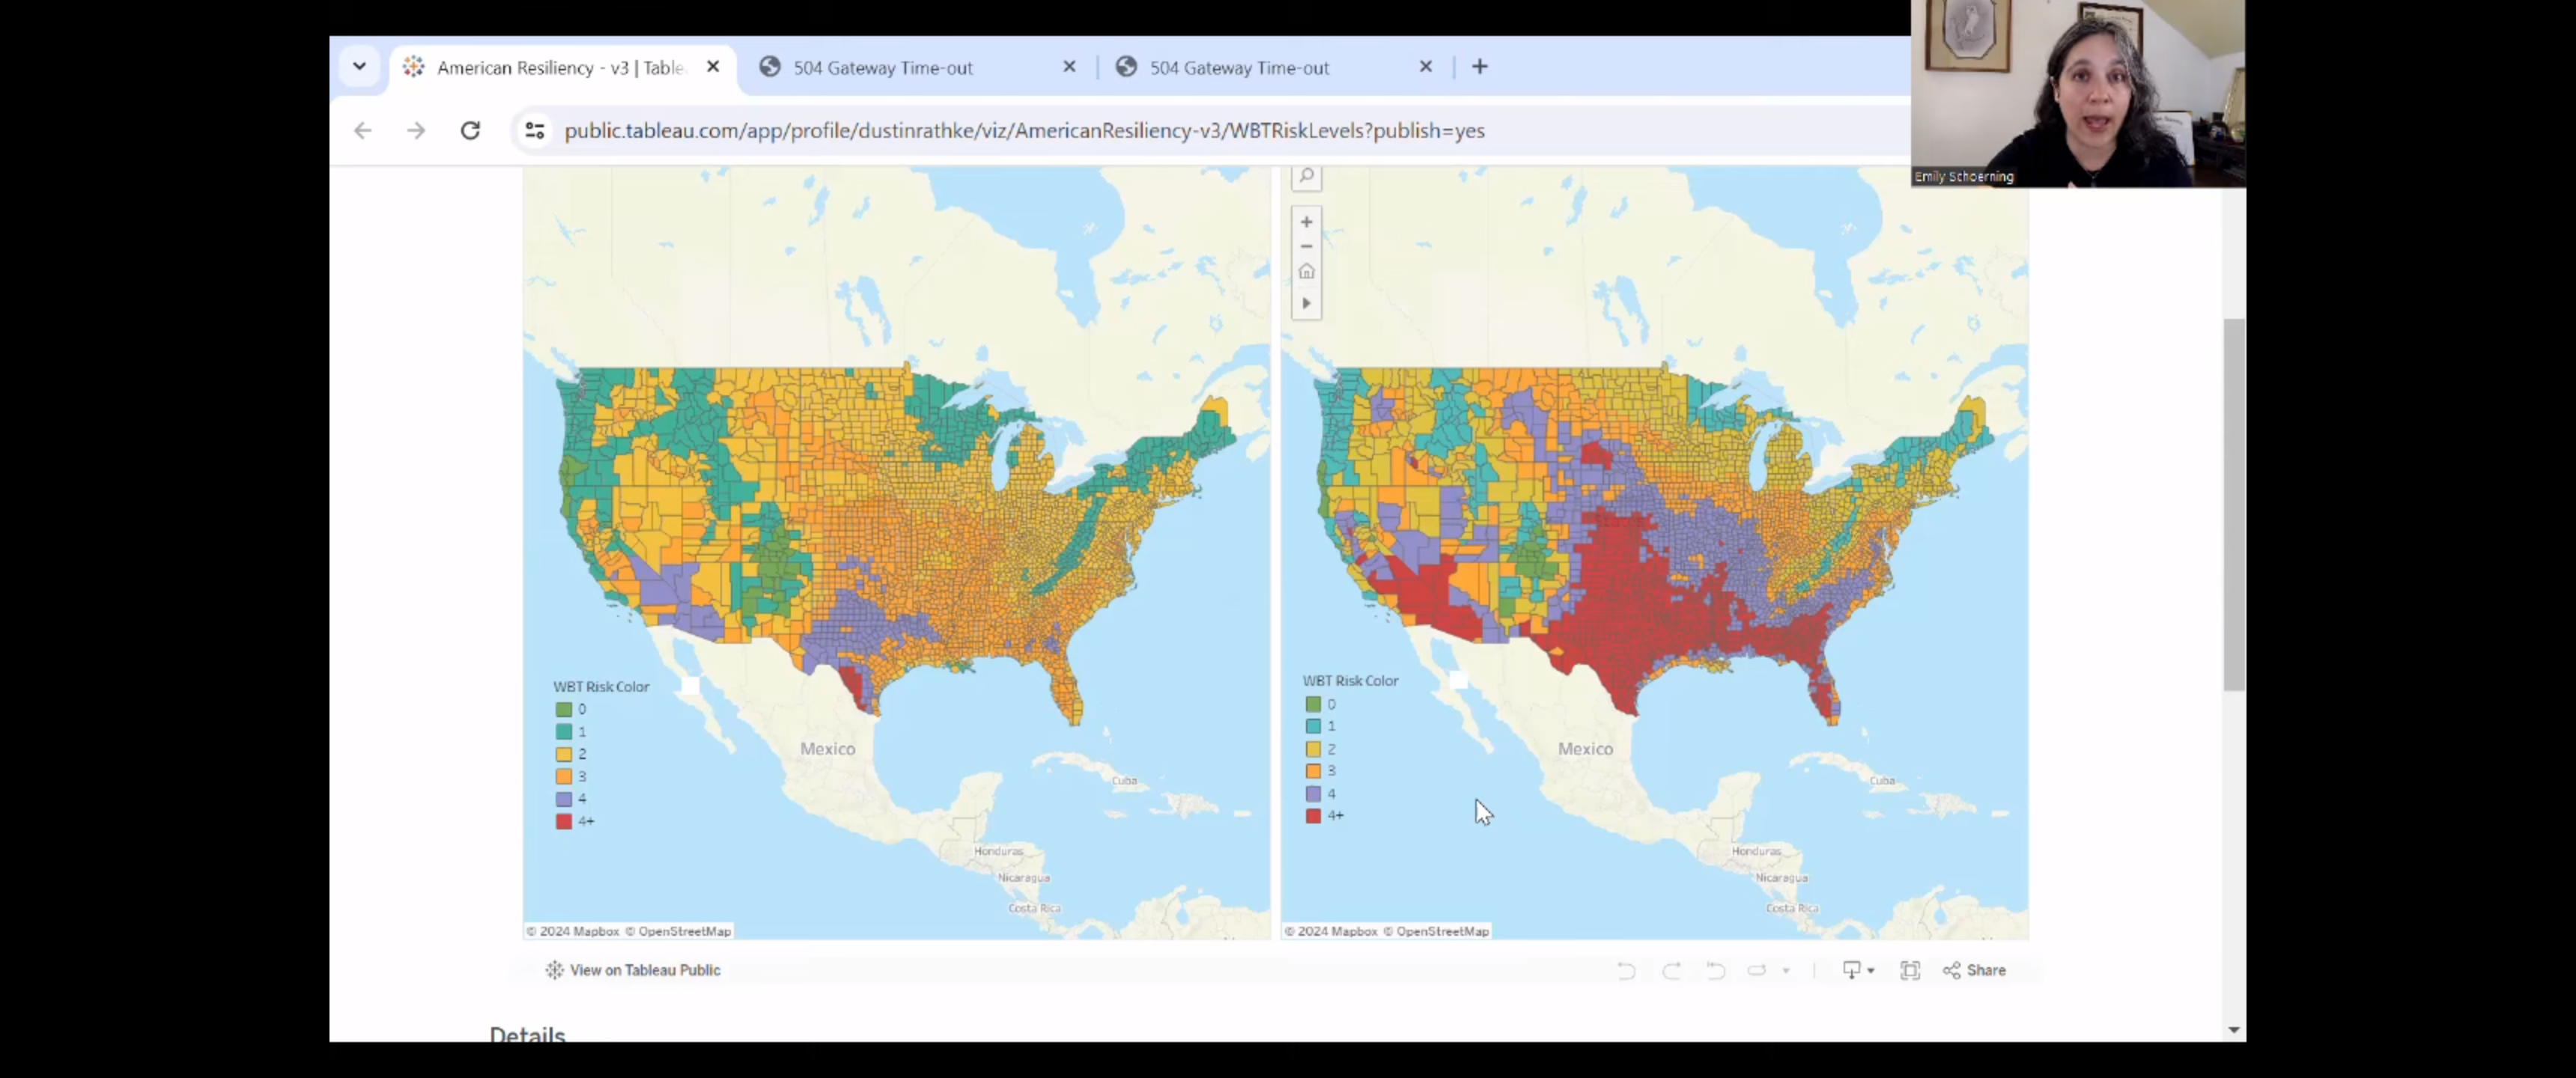This screenshot has height=1078, width=2576.
Task: Click the revert view icon
Action: coord(1716,970)
